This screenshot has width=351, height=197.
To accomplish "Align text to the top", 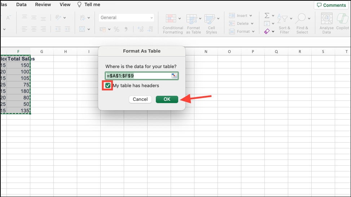I will [x=25, y=17].
